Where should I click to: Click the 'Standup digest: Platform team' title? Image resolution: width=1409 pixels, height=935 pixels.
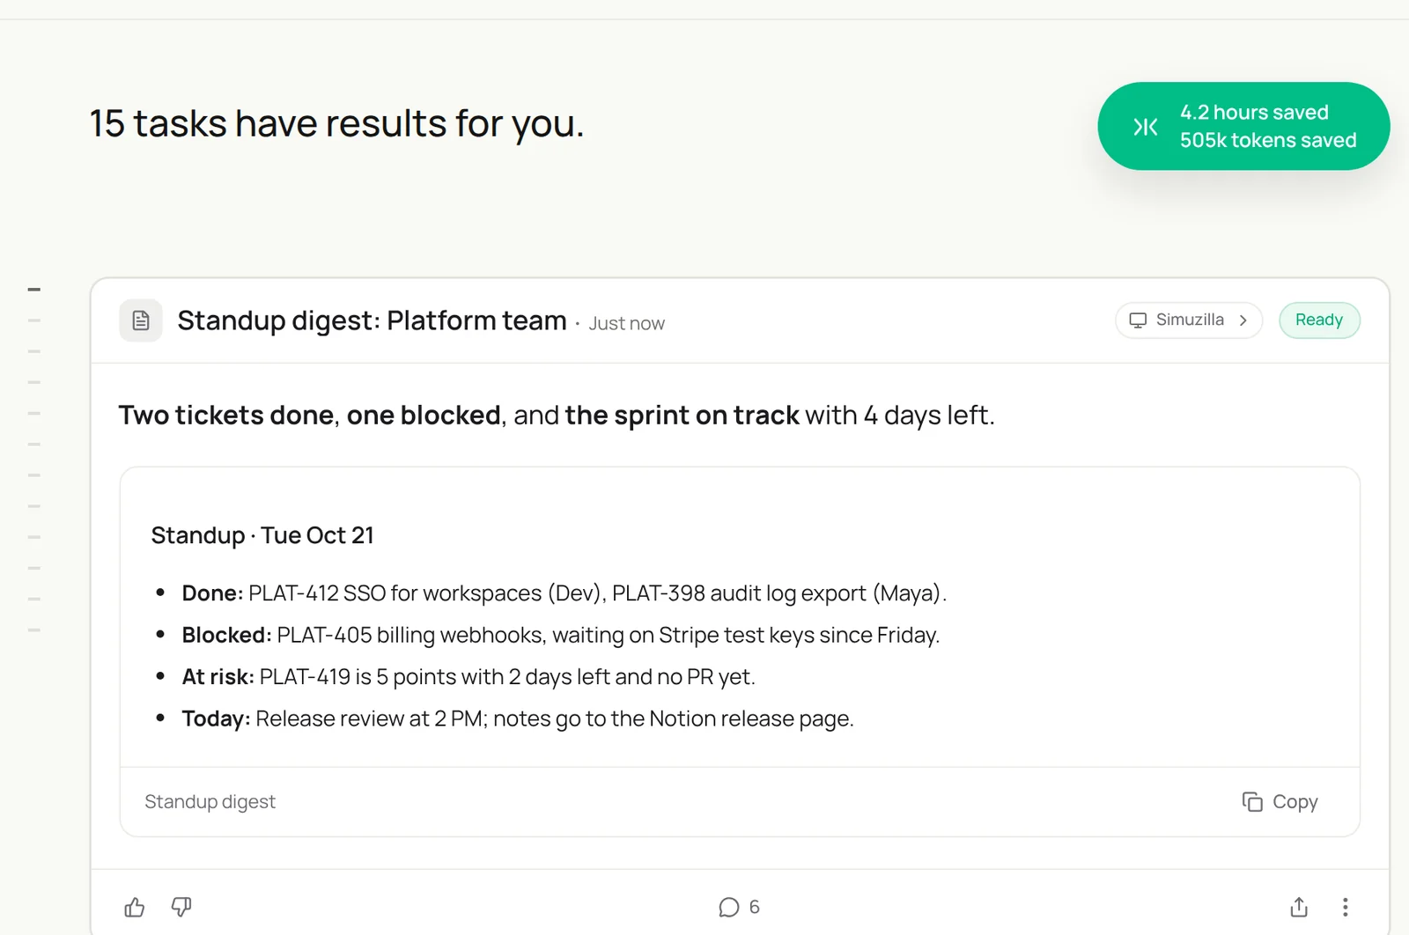(372, 320)
